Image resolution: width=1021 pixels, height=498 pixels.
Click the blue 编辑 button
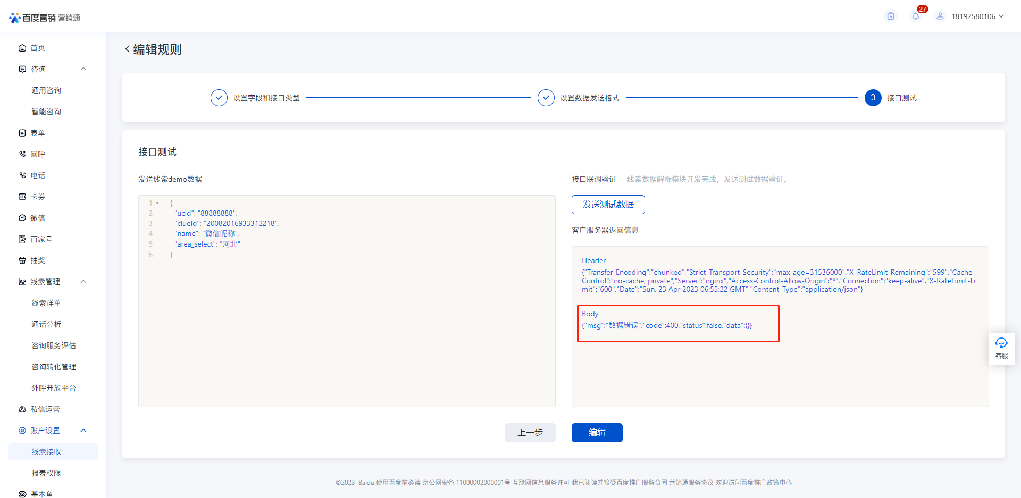click(x=597, y=433)
